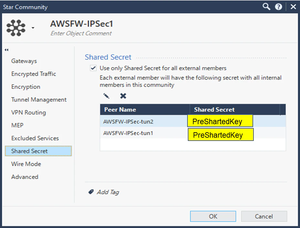Select the AWSFW-IPSec-tun2 peer row
Viewport: 300px width, 228px height.
pos(128,122)
